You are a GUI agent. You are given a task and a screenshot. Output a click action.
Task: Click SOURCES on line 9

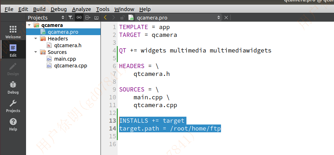132,89
